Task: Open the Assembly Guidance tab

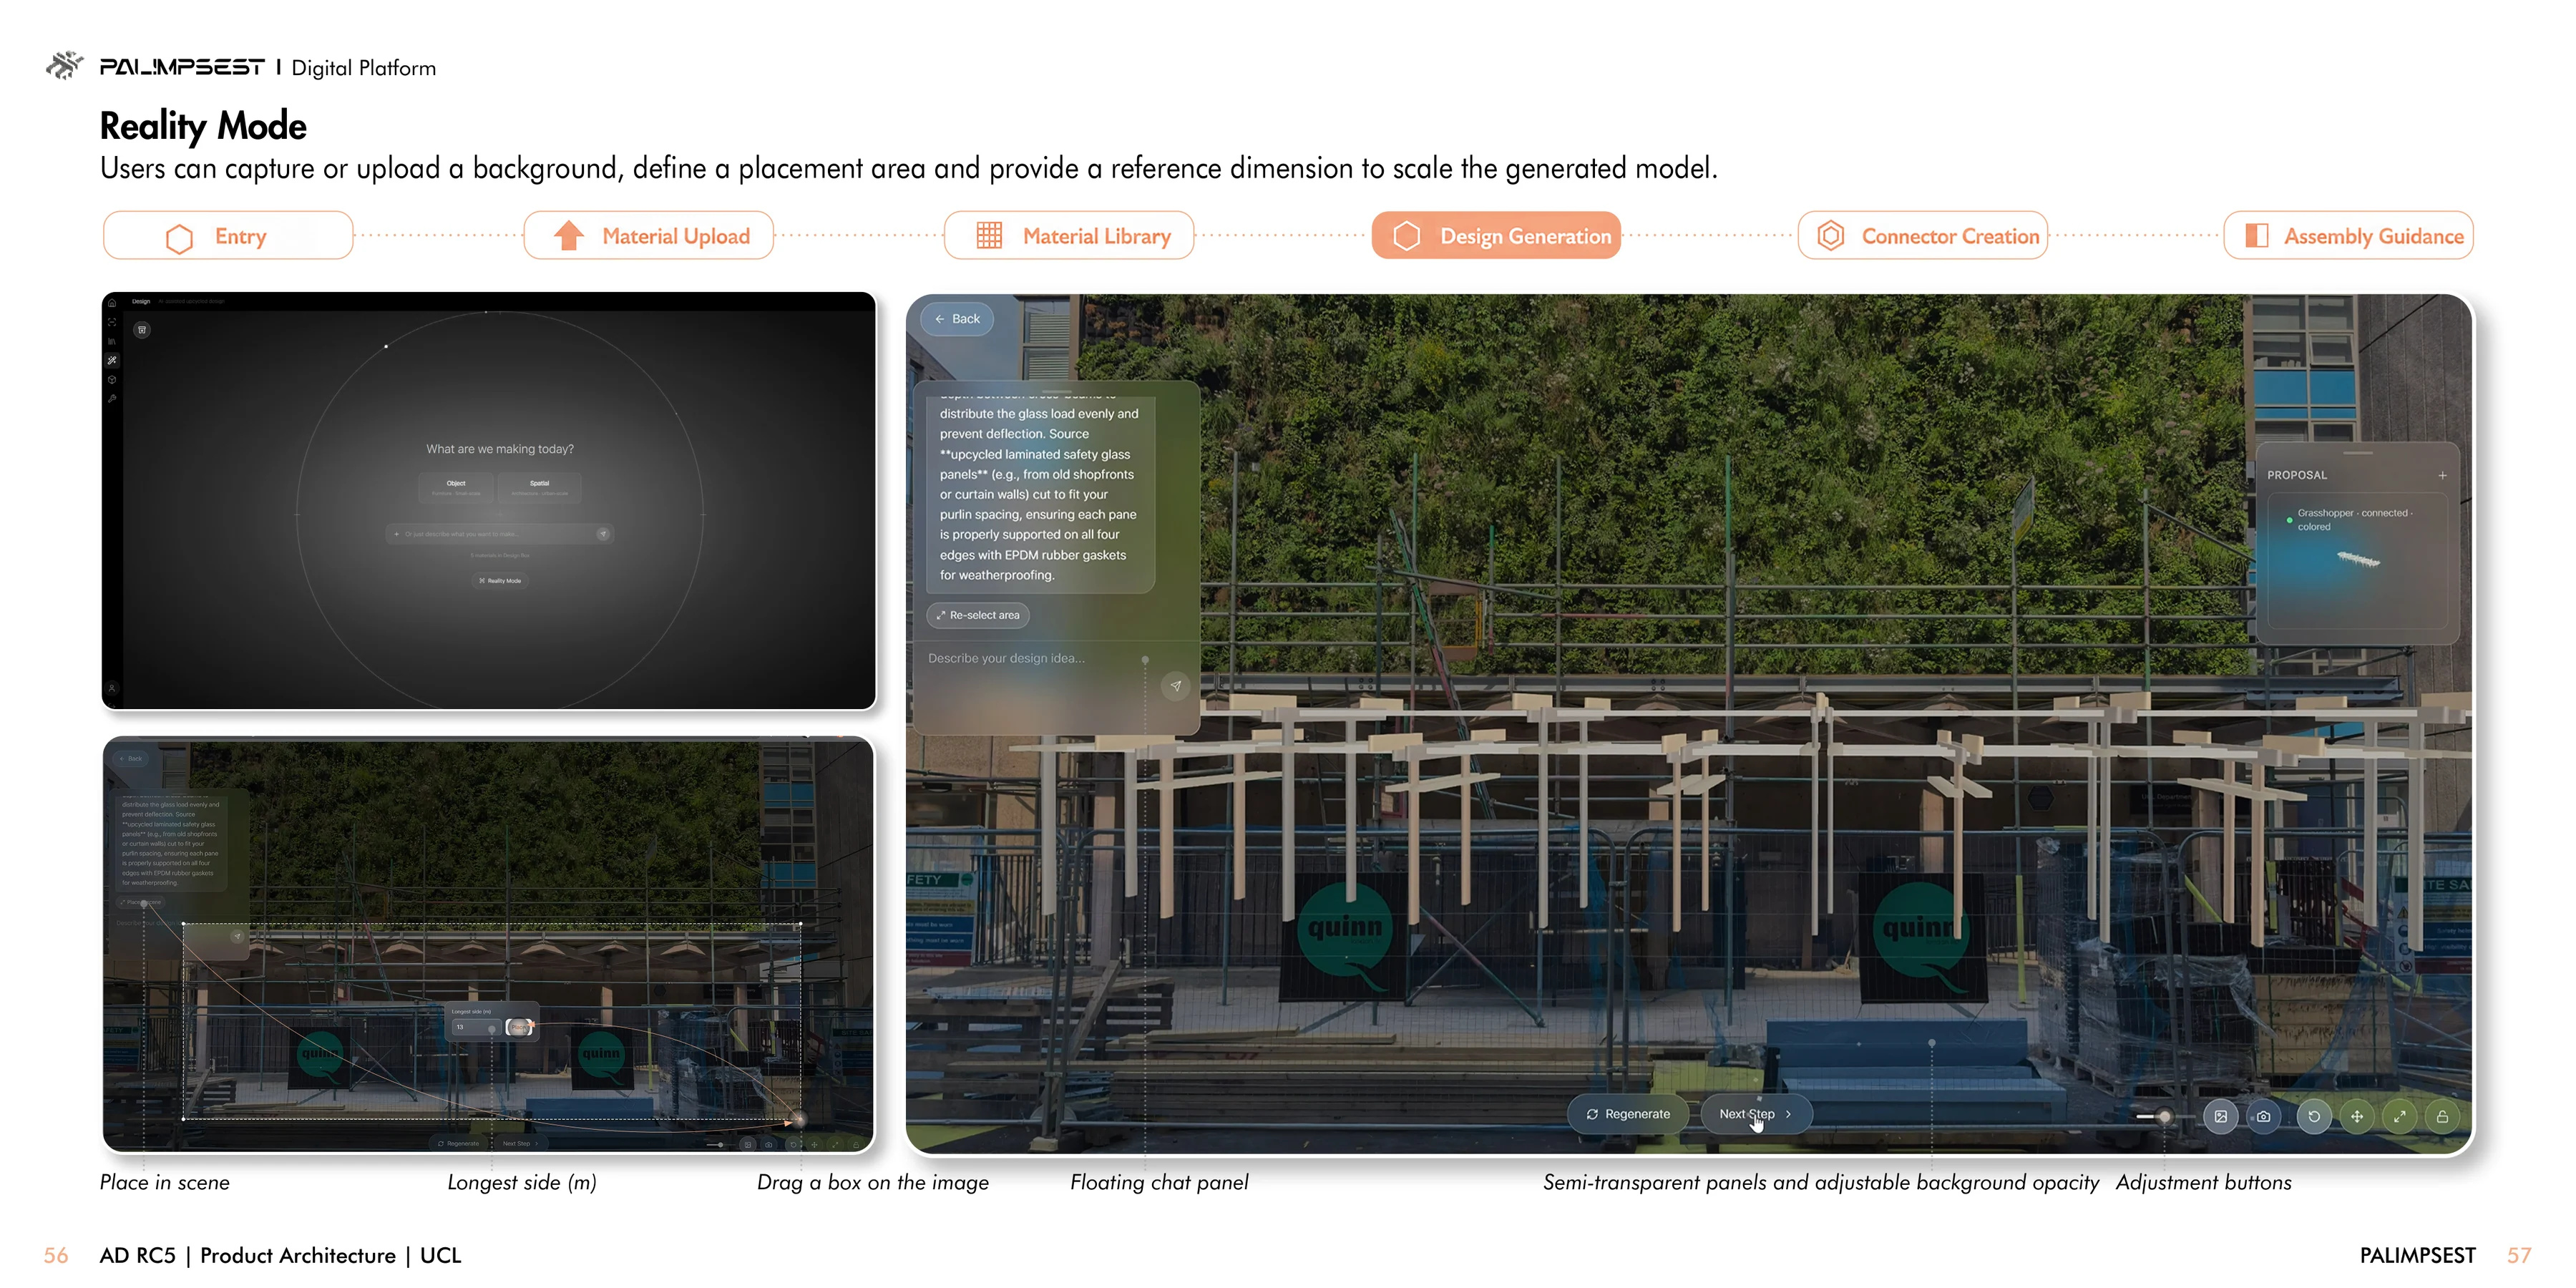Action: point(2348,236)
